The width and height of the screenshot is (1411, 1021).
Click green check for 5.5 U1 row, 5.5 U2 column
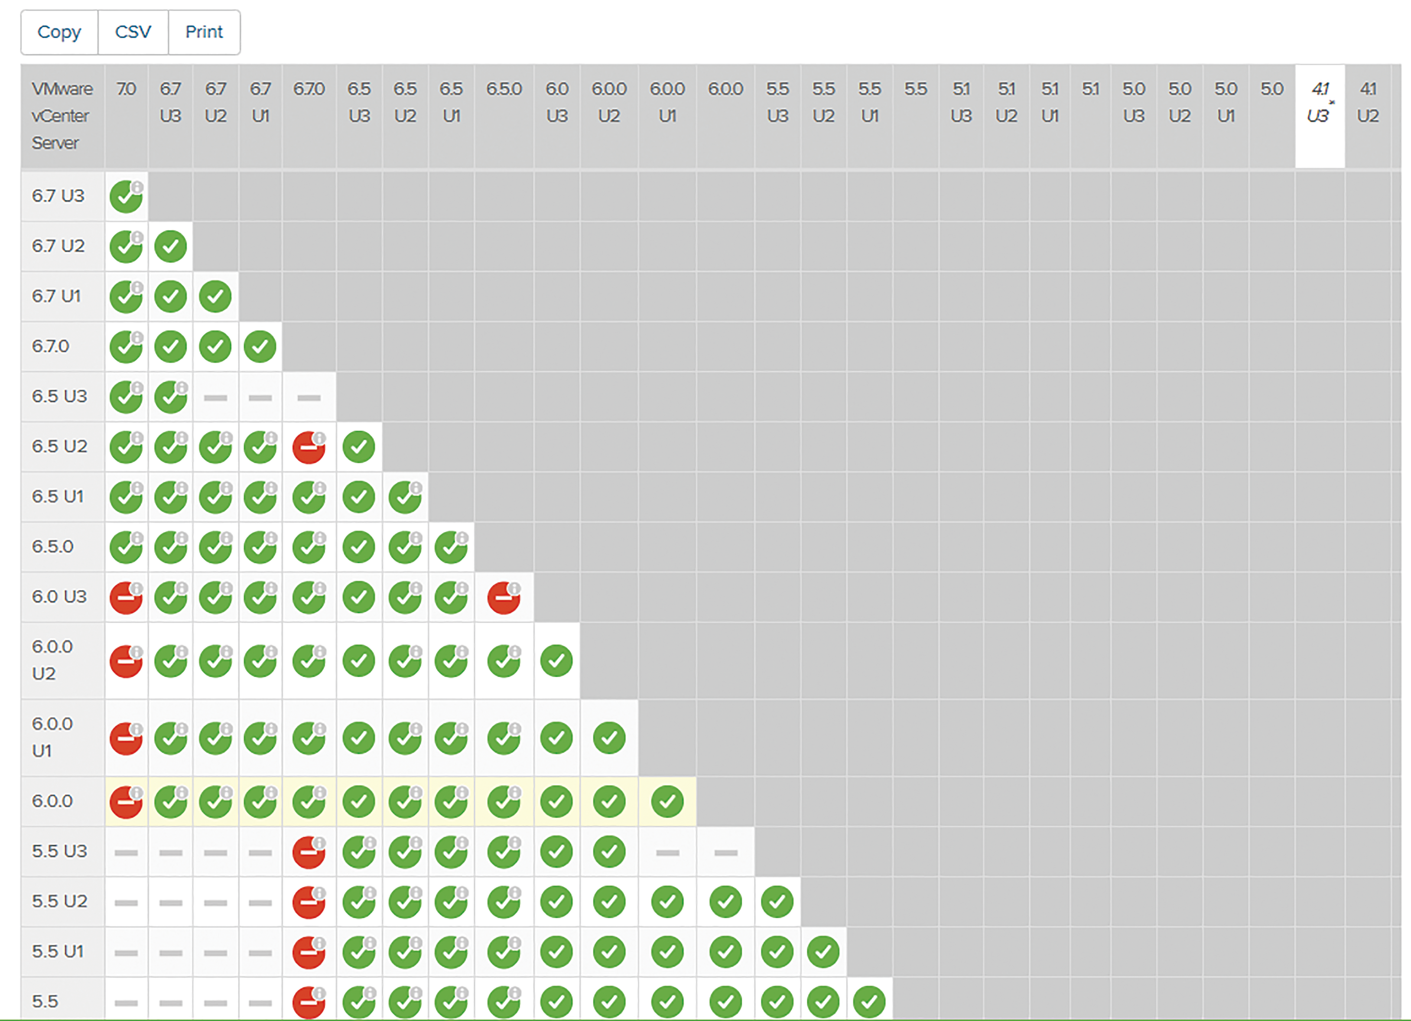[824, 953]
